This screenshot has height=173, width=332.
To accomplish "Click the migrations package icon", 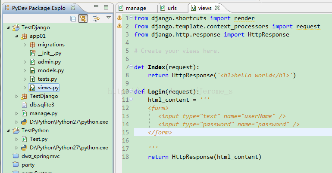I will [32, 45].
